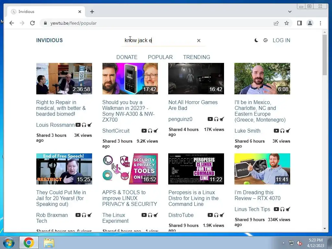Viewport: 332px width, 249px height.
Task: YouTube icon for Linus Tech Tips video
Action: [x=276, y=209]
